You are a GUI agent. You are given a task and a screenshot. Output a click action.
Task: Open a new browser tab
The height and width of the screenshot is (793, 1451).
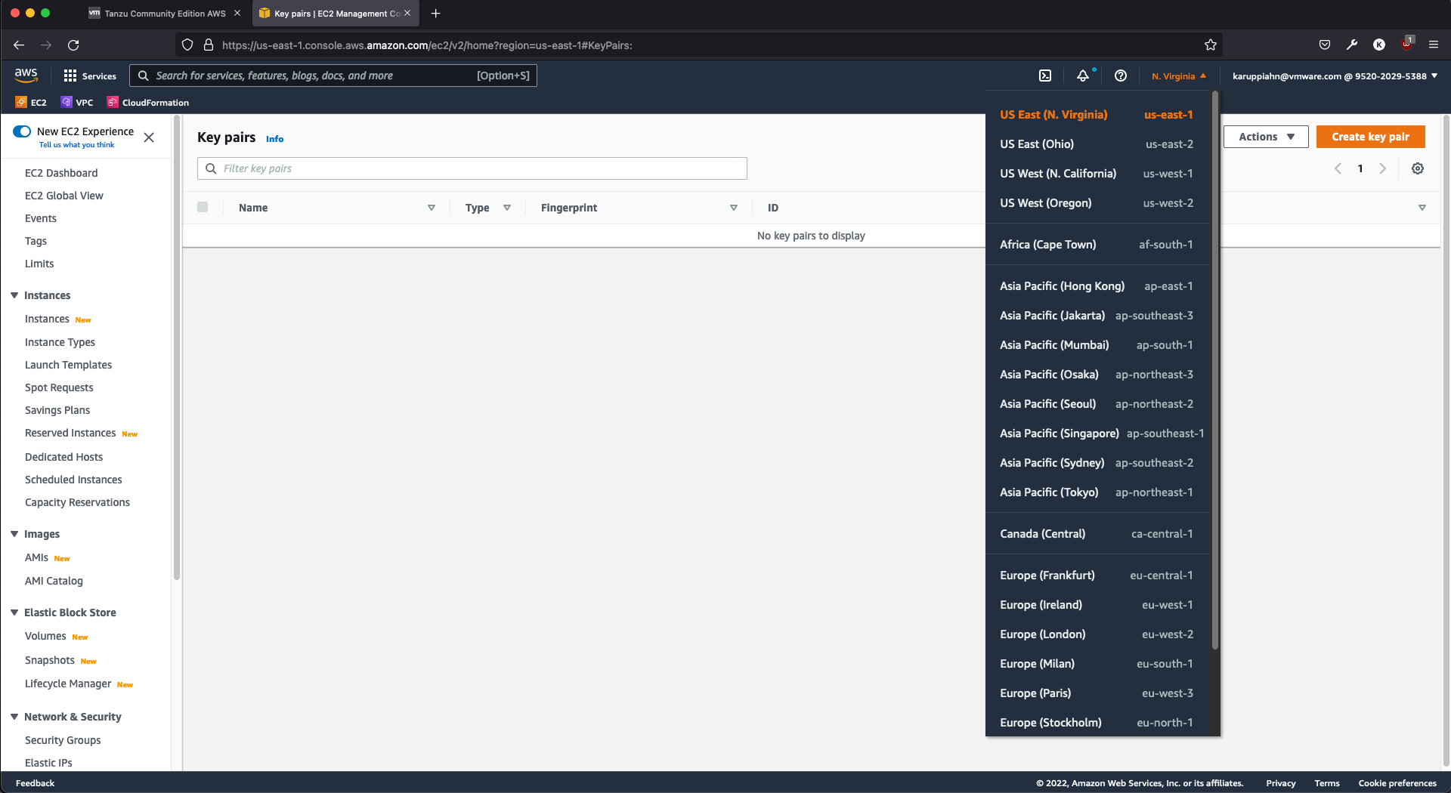[x=435, y=14]
